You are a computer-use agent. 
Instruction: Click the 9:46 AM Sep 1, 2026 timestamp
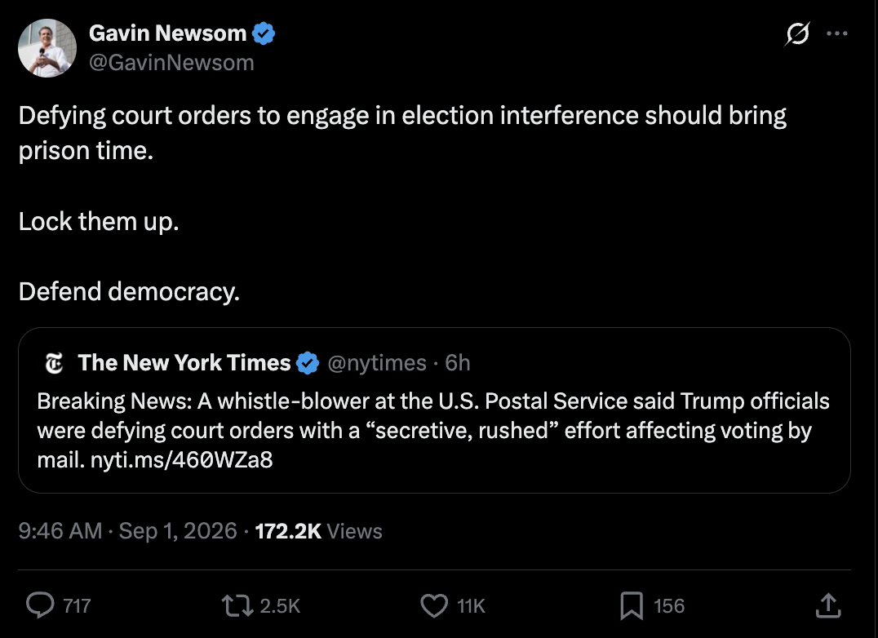(127, 530)
